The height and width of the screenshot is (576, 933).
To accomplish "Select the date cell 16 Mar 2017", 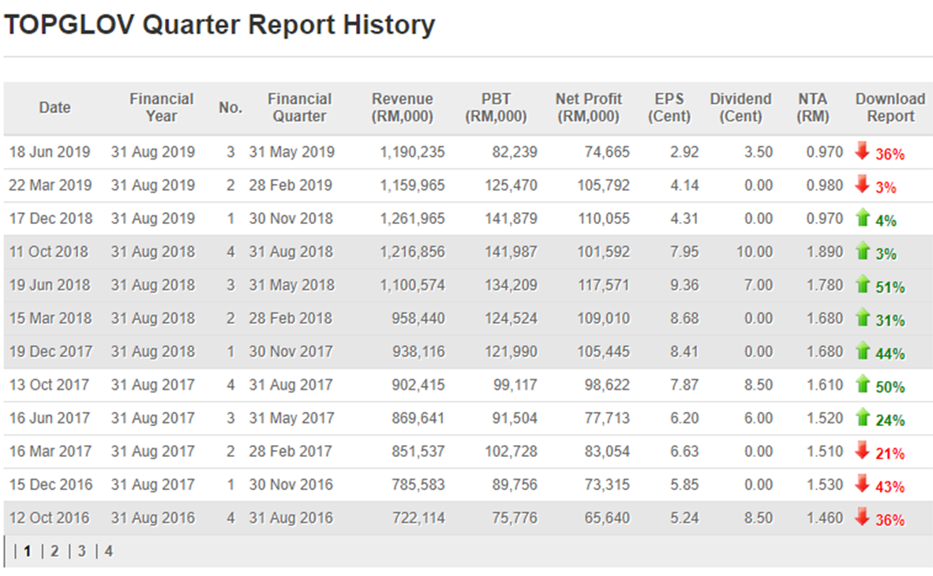I will [50, 451].
